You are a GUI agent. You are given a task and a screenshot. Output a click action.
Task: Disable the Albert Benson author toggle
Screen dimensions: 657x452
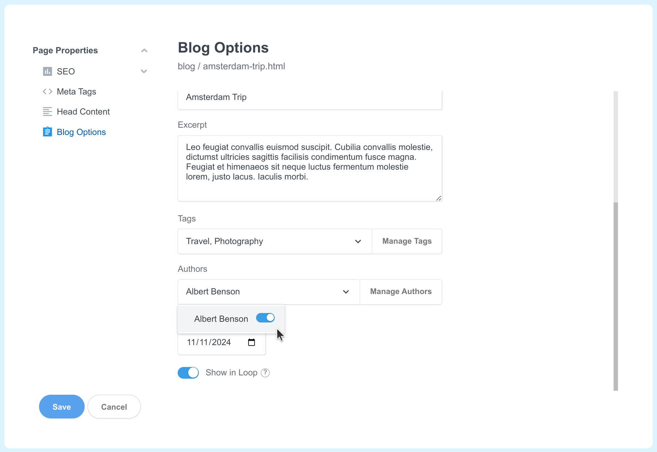coord(265,318)
